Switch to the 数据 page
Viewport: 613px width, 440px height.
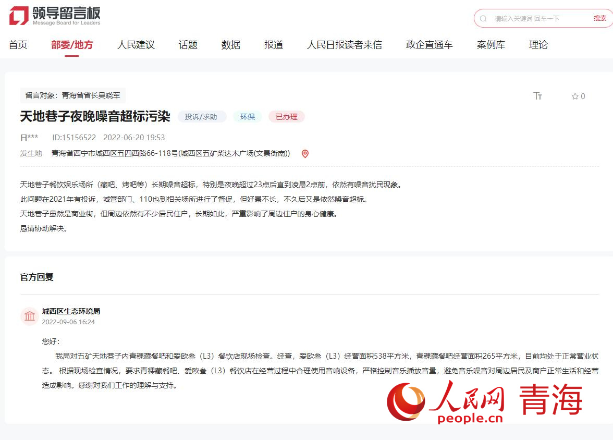[231, 45]
